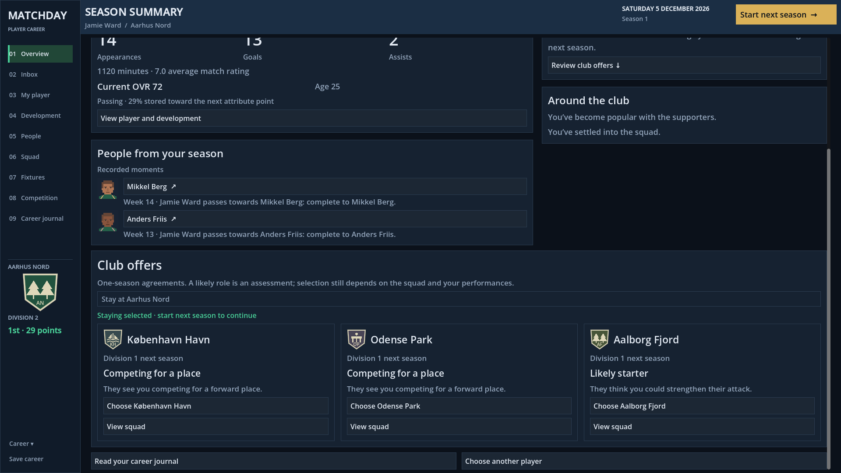
Task: Click Odense Park club crest
Action: (x=357, y=339)
